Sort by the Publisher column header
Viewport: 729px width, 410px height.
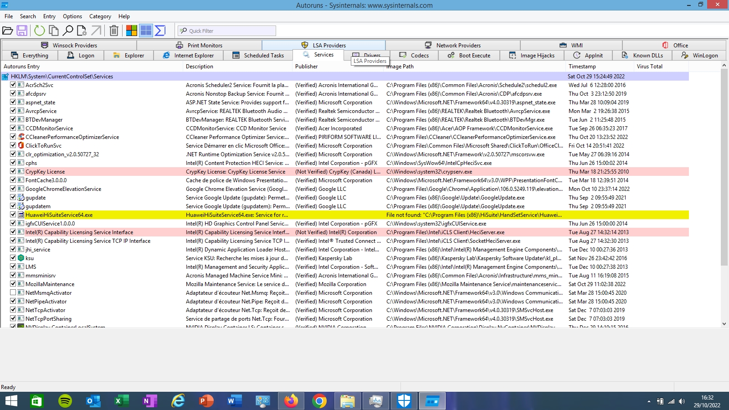pos(306,67)
